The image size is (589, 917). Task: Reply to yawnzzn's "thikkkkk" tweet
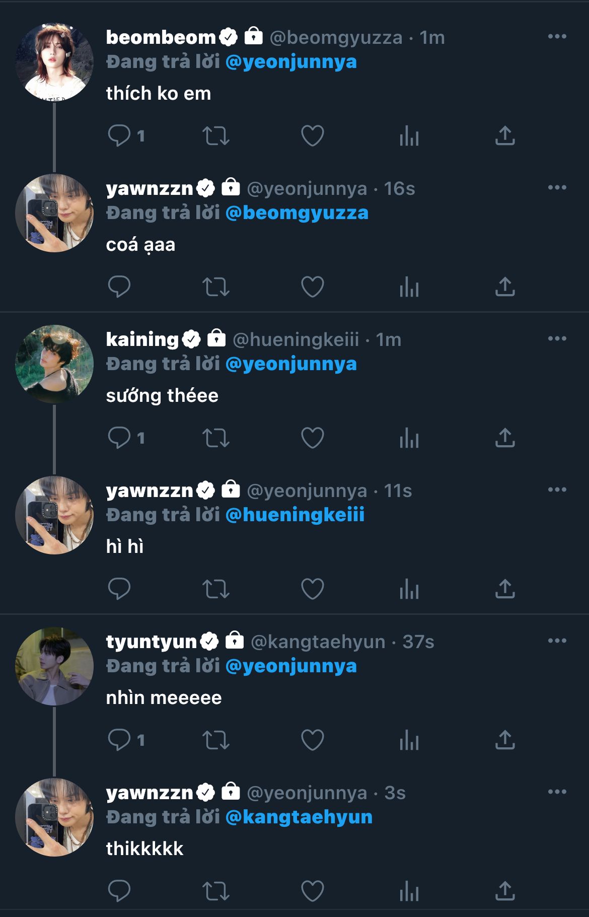119,891
